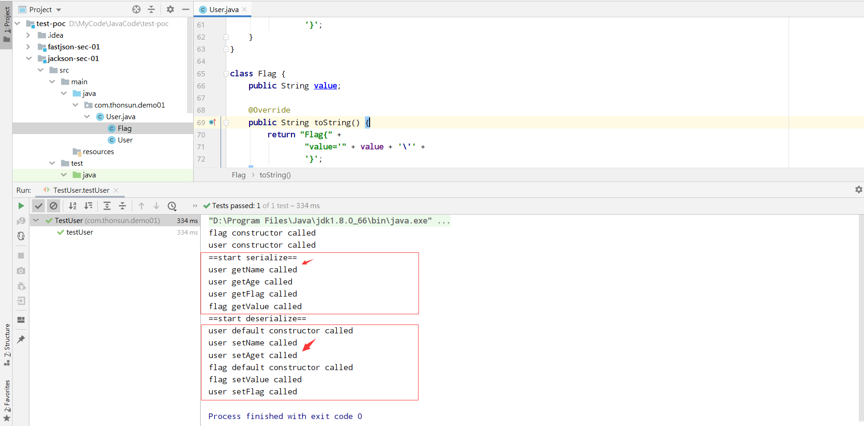Image resolution: width=864 pixels, height=426 pixels.
Task: Click the camera dump threads icon
Action: (x=21, y=270)
